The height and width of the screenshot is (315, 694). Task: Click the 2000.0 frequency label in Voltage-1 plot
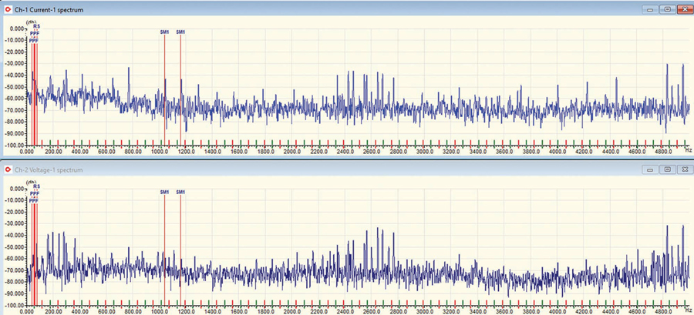[291, 310]
